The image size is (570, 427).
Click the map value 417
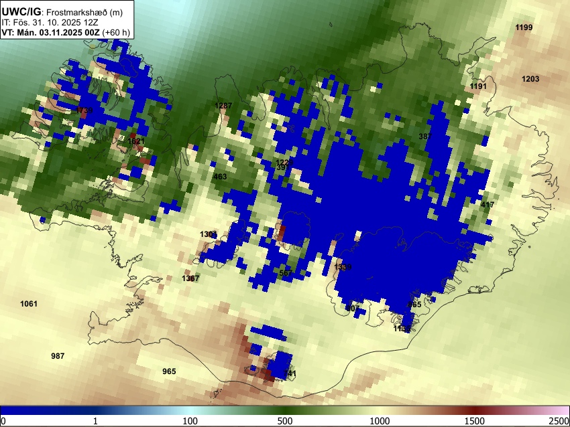(488, 205)
